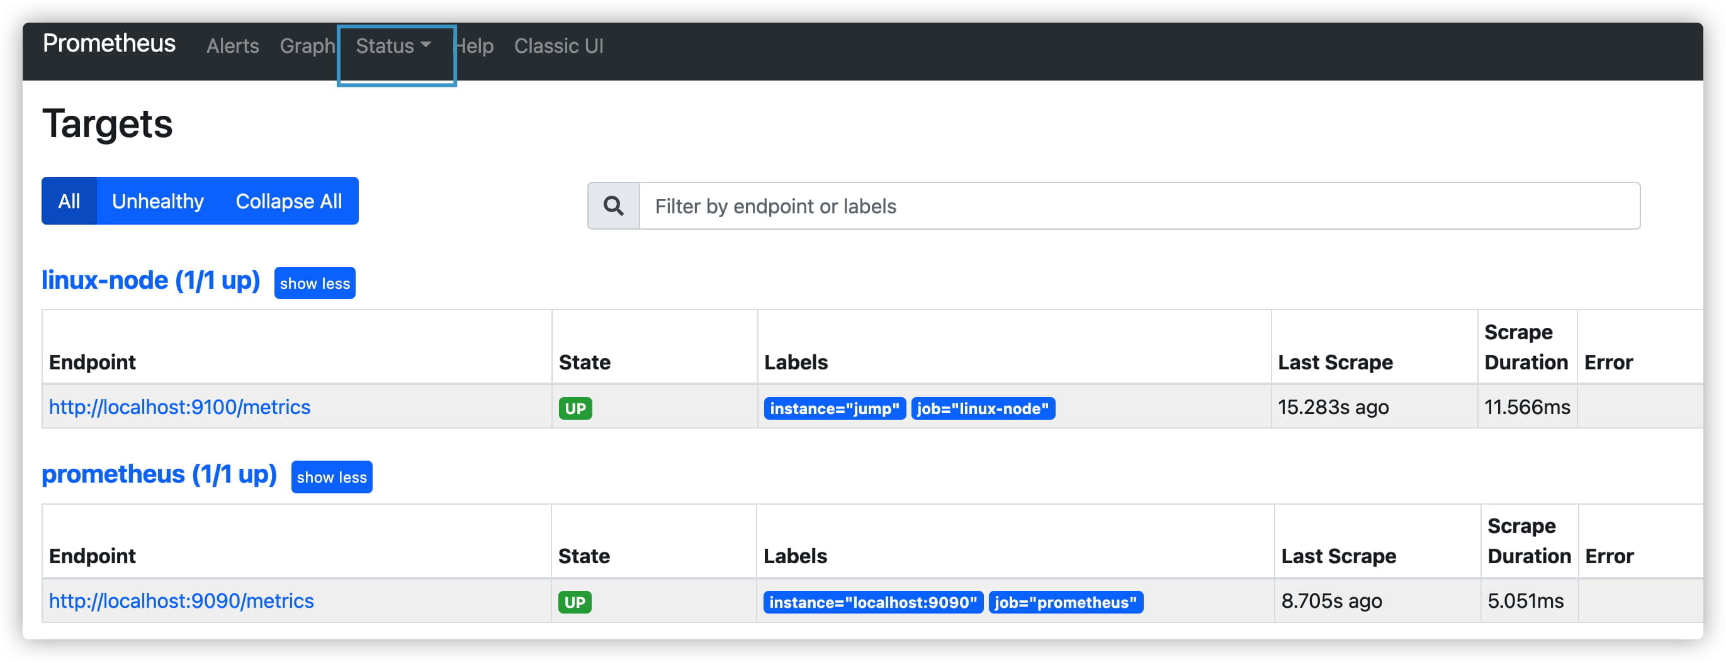Click the job="linux-node" label badge
Image resolution: width=1726 pixels, height=662 pixels.
point(983,408)
